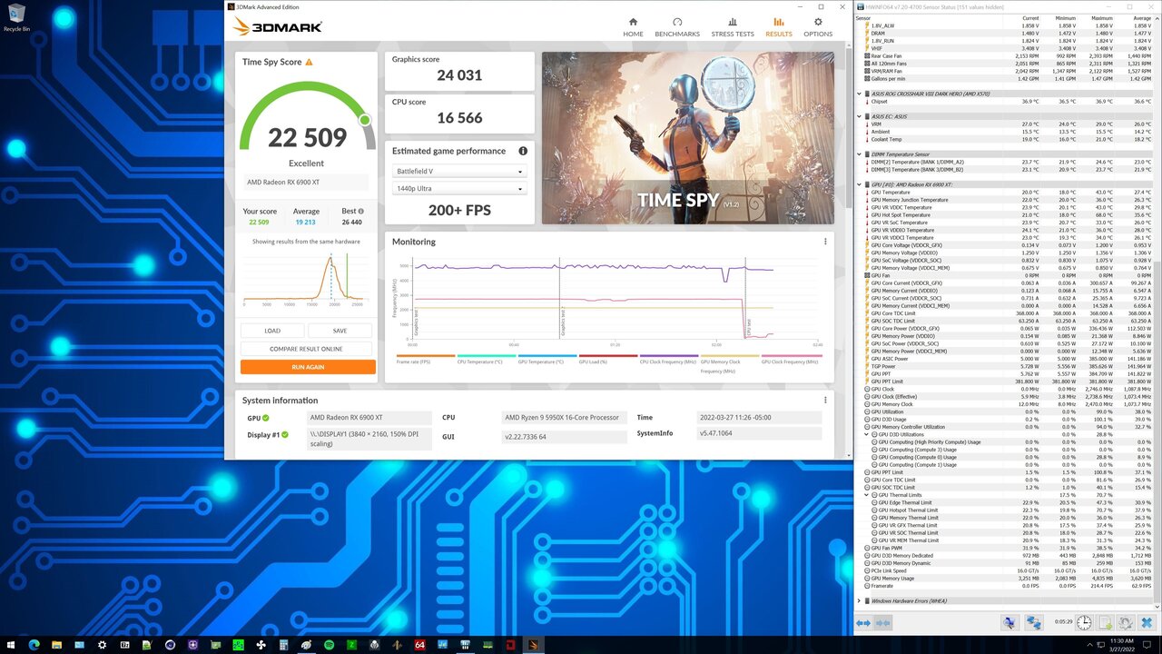The height and width of the screenshot is (654, 1162).
Task: Go to the Benchmarks section
Action: [677, 26]
